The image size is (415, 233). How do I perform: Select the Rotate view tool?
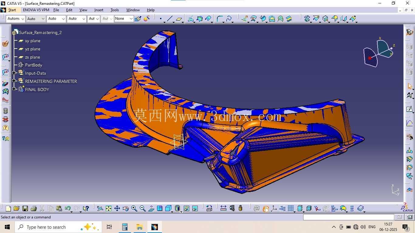coord(125,208)
